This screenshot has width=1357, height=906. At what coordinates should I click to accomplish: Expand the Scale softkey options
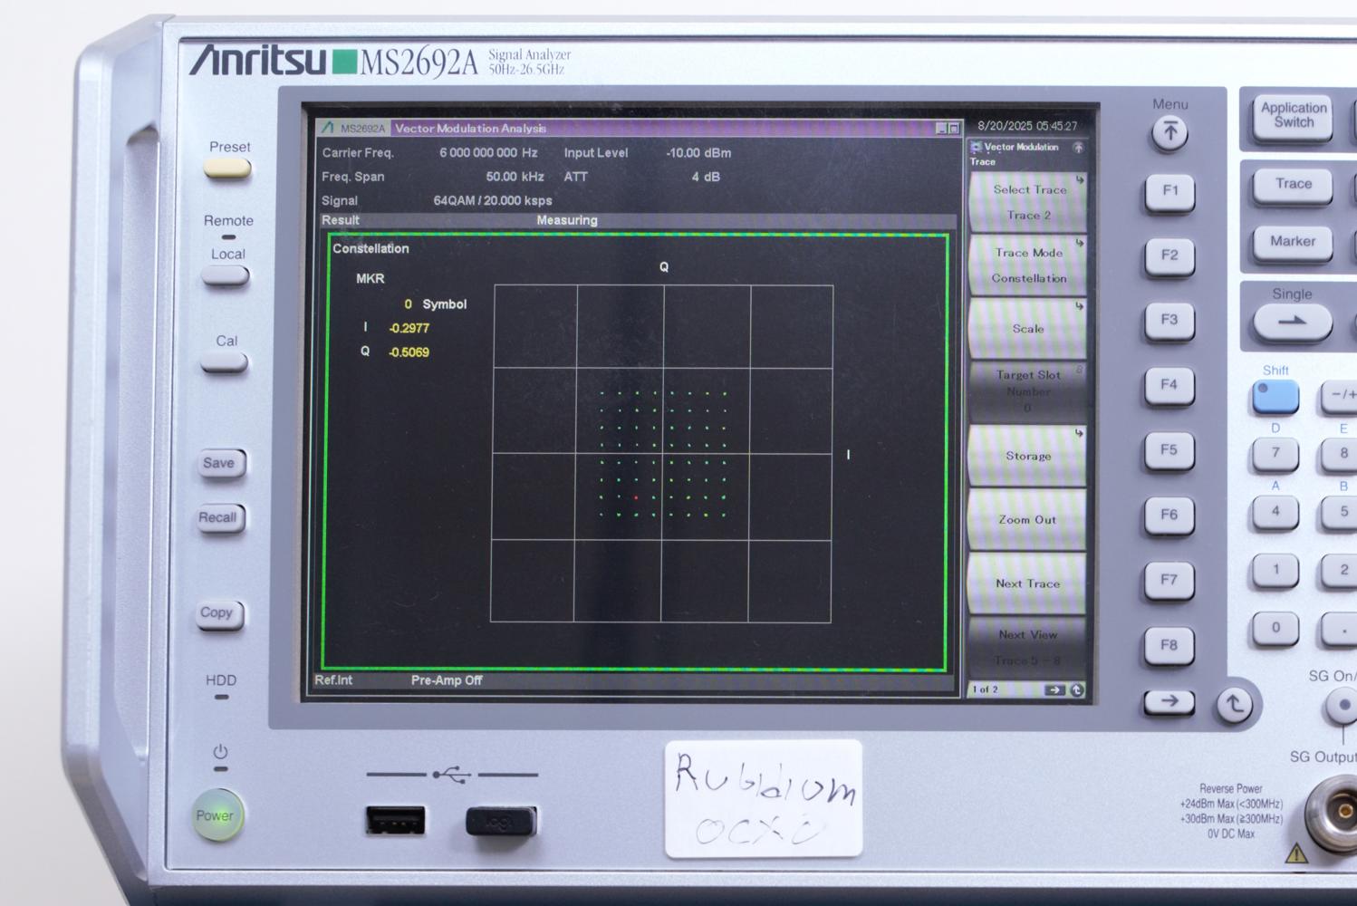click(x=1027, y=329)
